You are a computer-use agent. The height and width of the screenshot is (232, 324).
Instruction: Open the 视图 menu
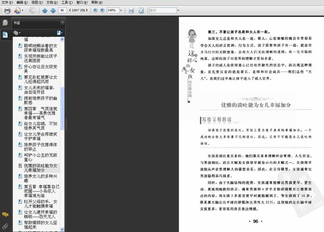coord(37,3)
